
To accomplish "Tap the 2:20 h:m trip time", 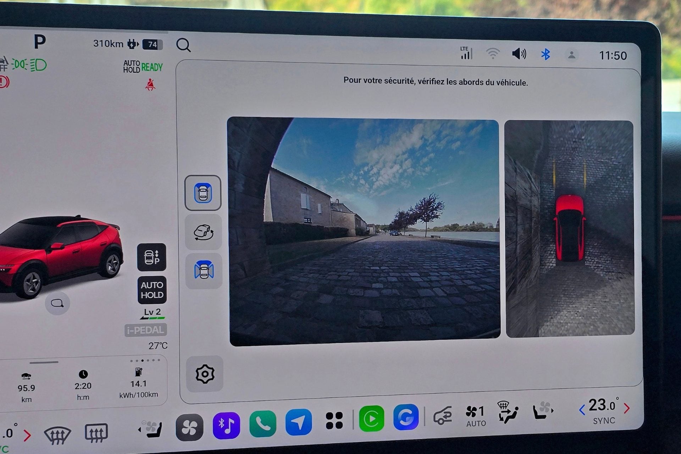I will coord(83,386).
